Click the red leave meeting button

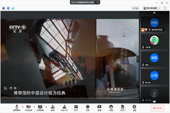click(x=158, y=108)
